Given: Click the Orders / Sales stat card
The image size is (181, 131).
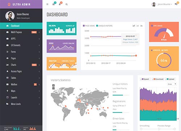Looking at the screenshot, I should click(62, 64).
